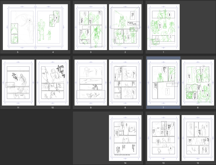Select page 13 thumbnail
Image resolution: width=216 pixels, height=165 pixels.
coord(163,138)
